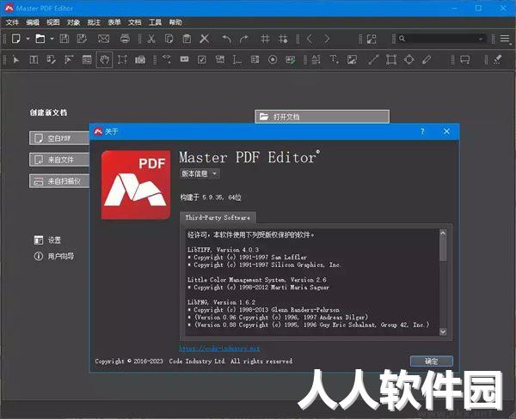The width and height of the screenshot is (516, 419).
Task: Expand the New document dropdown arrow
Action: 28,39
